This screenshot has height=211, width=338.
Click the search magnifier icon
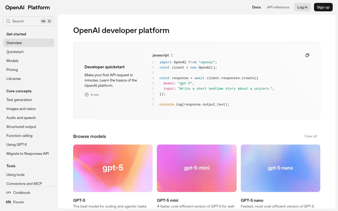pyautogui.click(x=8, y=21)
